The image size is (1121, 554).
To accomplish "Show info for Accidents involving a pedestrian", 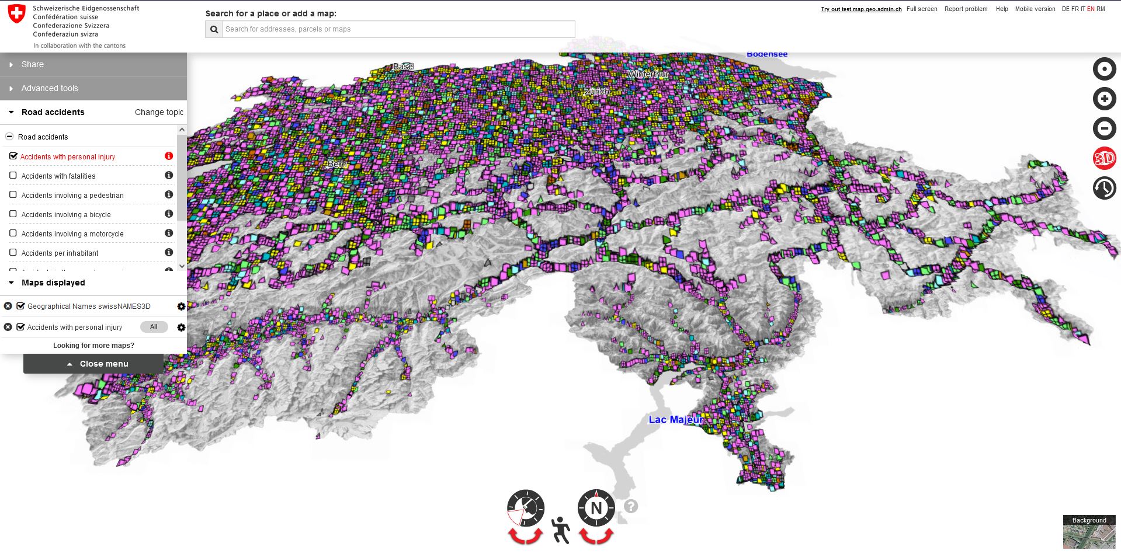I will [x=169, y=194].
